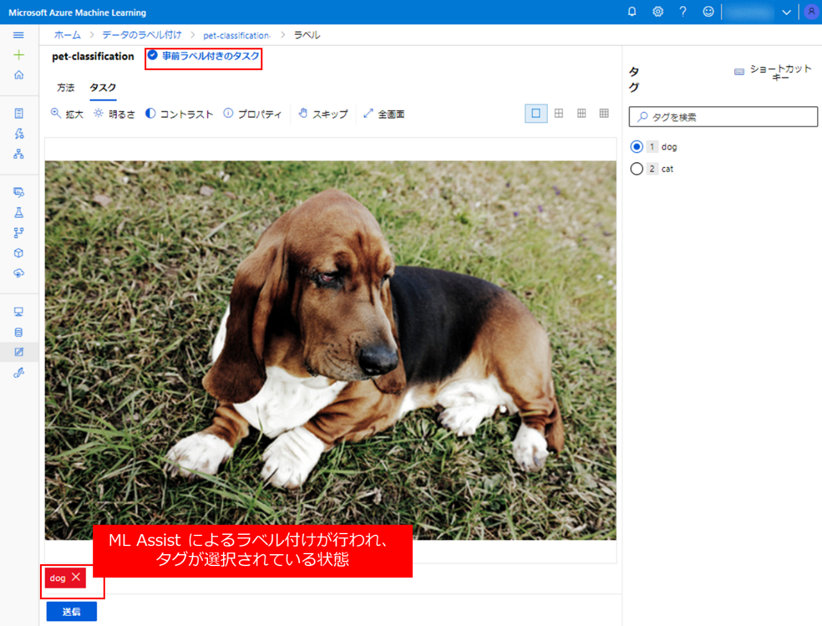Screen dimensions: 822x626
Task: Open the Data Labeling sidebar icon
Action: 19,352
